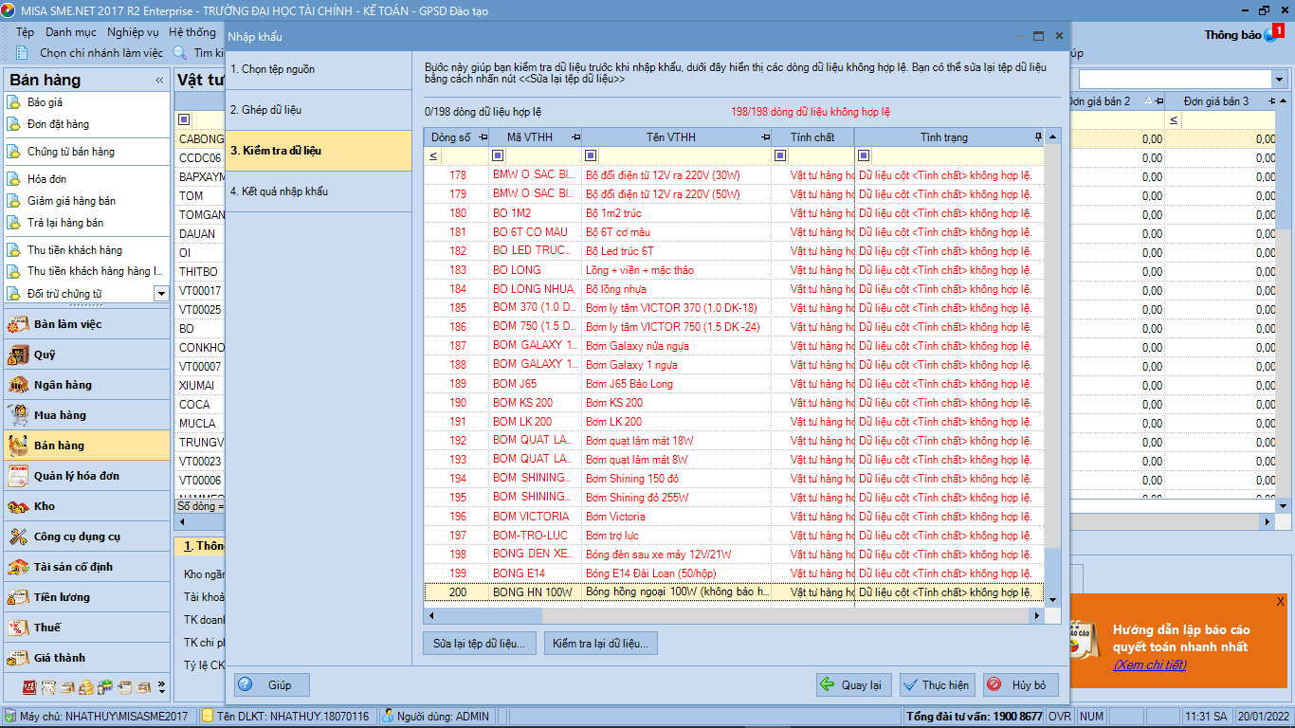Open the Quản lý hóa đơn icon

(x=18, y=476)
